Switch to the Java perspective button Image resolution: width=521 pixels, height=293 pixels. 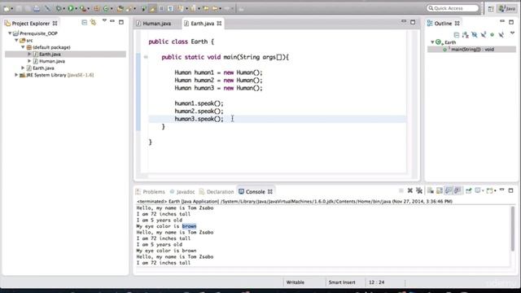(x=506, y=9)
